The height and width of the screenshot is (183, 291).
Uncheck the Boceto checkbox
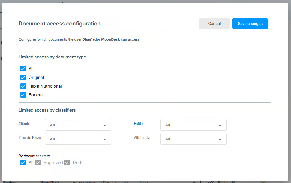(23, 95)
